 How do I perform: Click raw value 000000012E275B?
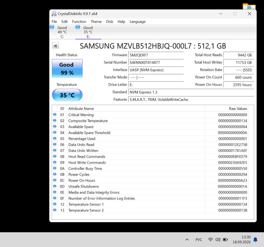point(233,145)
